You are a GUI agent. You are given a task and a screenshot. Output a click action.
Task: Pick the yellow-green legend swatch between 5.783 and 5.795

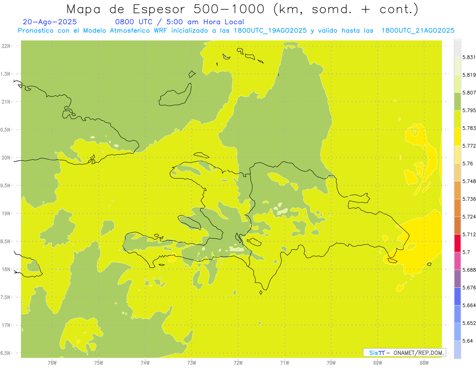(x=457, y=119)
